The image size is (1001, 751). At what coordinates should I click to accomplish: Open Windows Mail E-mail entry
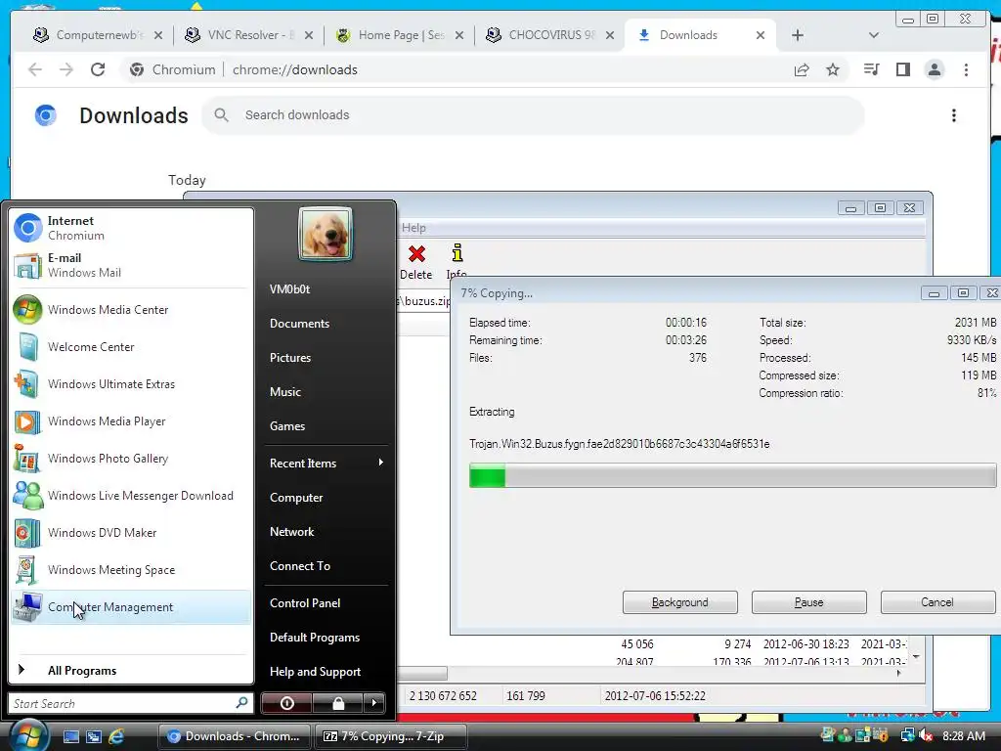pyautogui.click(x=131, y=265)
